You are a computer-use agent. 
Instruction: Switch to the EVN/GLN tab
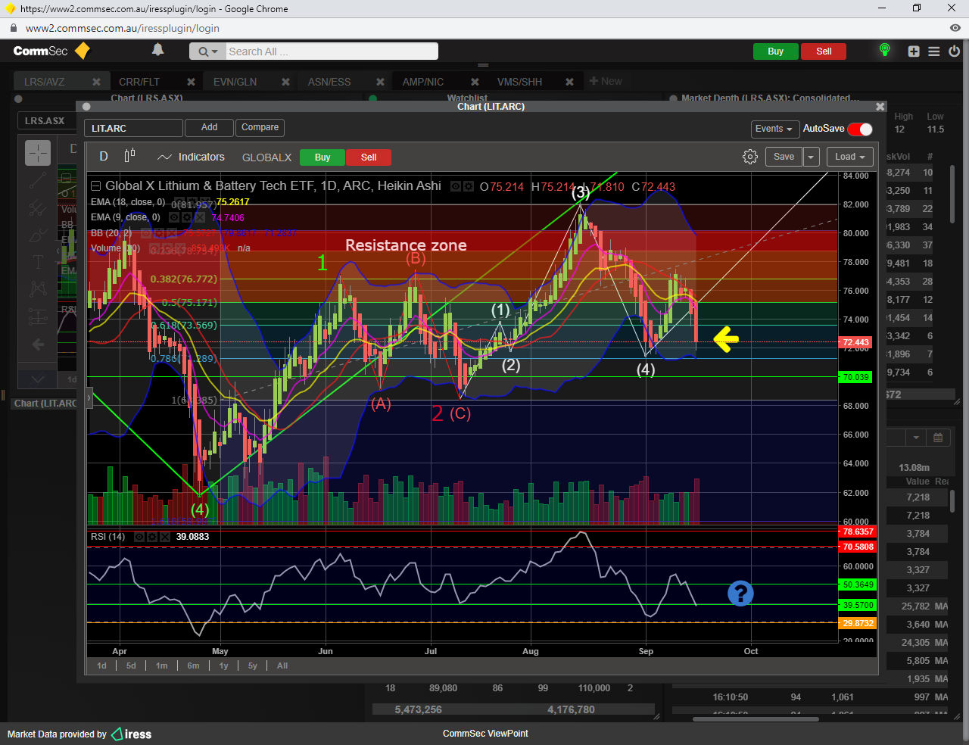[x=235, y=82]
